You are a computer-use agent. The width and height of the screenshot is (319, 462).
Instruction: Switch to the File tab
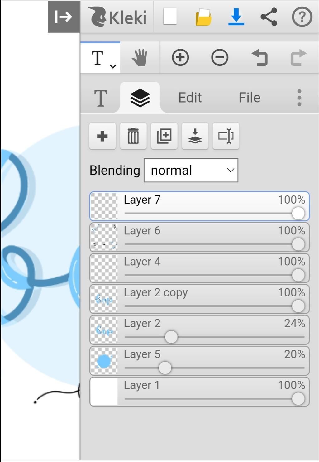(250, 98)
